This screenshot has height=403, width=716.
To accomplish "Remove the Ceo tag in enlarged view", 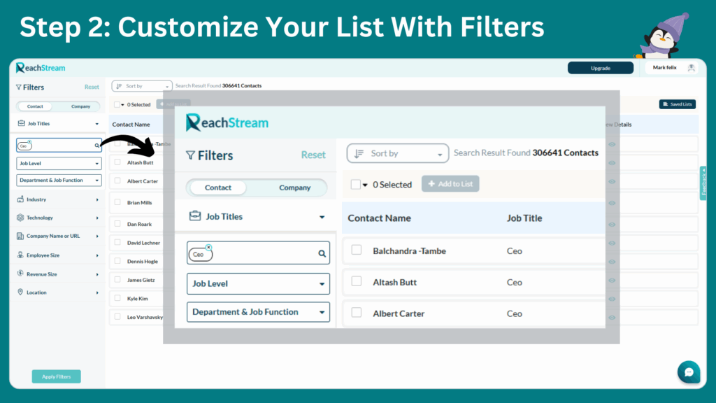I will click(208, 247).
